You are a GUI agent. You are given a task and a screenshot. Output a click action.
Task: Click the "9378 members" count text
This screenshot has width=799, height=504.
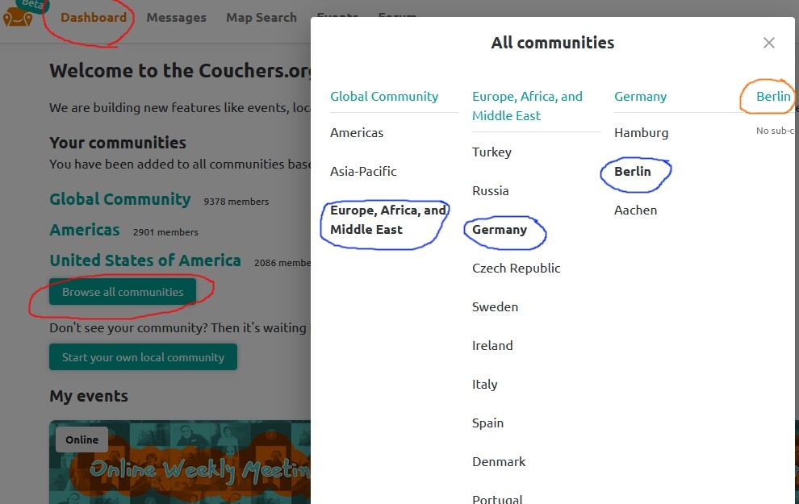pyautogui.click(x=236, y=202)
